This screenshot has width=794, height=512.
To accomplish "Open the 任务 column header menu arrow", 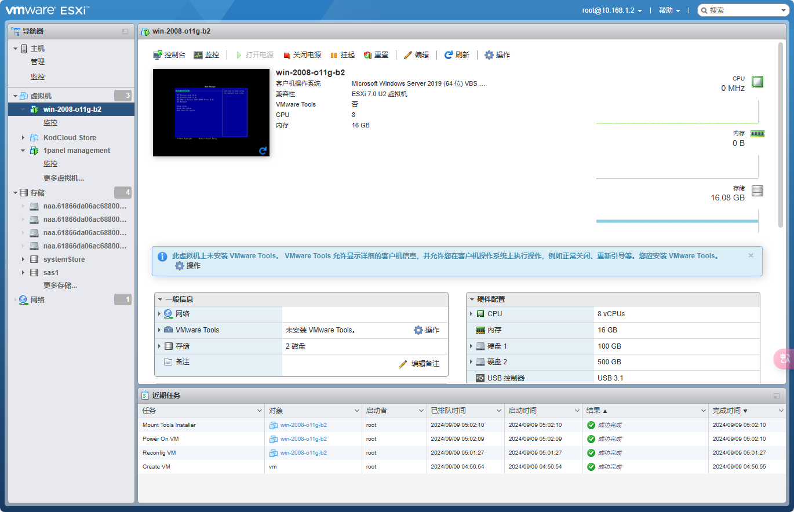I will click(260, 411).
